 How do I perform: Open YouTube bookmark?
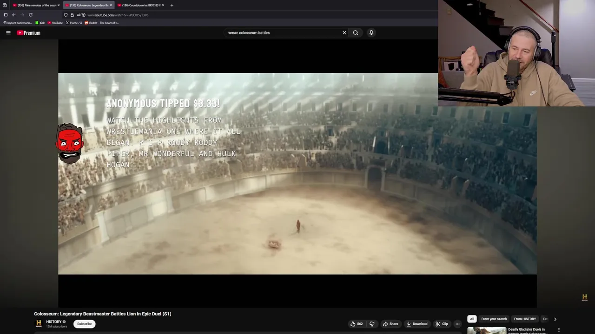point(55,23)
